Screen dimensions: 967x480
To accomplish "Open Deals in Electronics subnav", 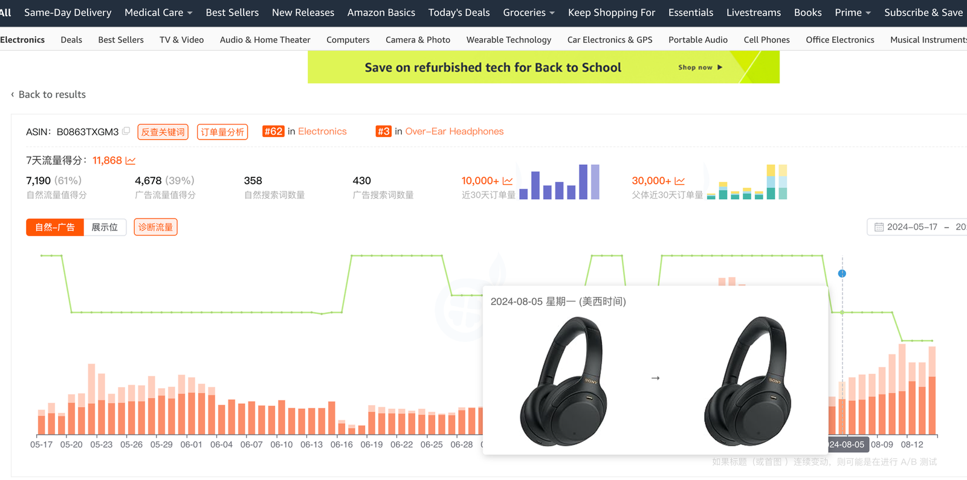I will tap(71, 40).
